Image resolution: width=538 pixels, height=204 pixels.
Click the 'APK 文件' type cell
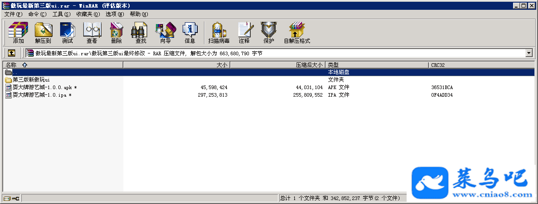point(338,87)
